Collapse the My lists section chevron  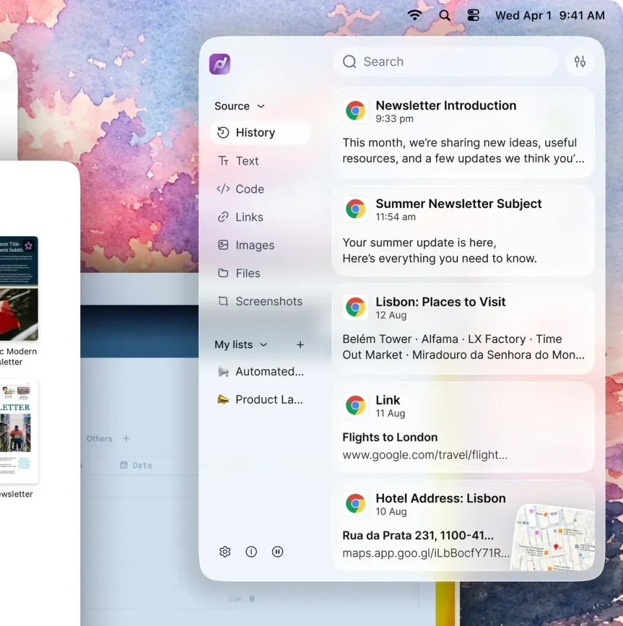[263, 345]
